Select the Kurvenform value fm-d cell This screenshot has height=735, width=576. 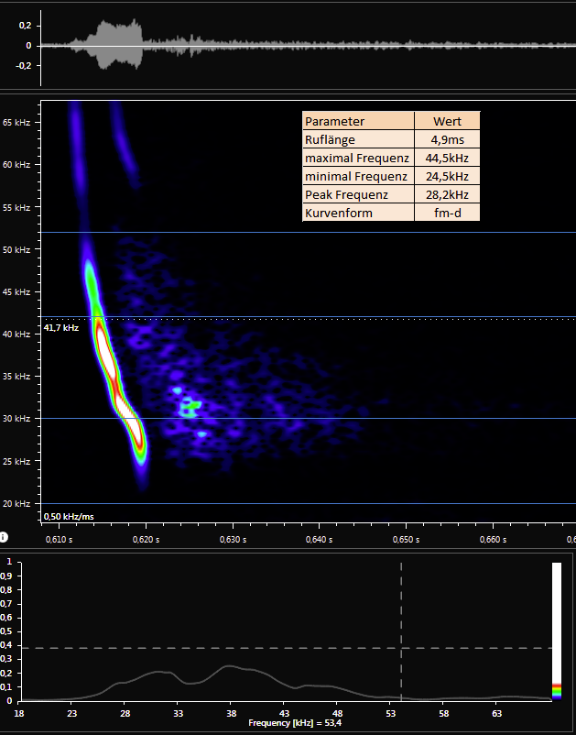point(448,213)
